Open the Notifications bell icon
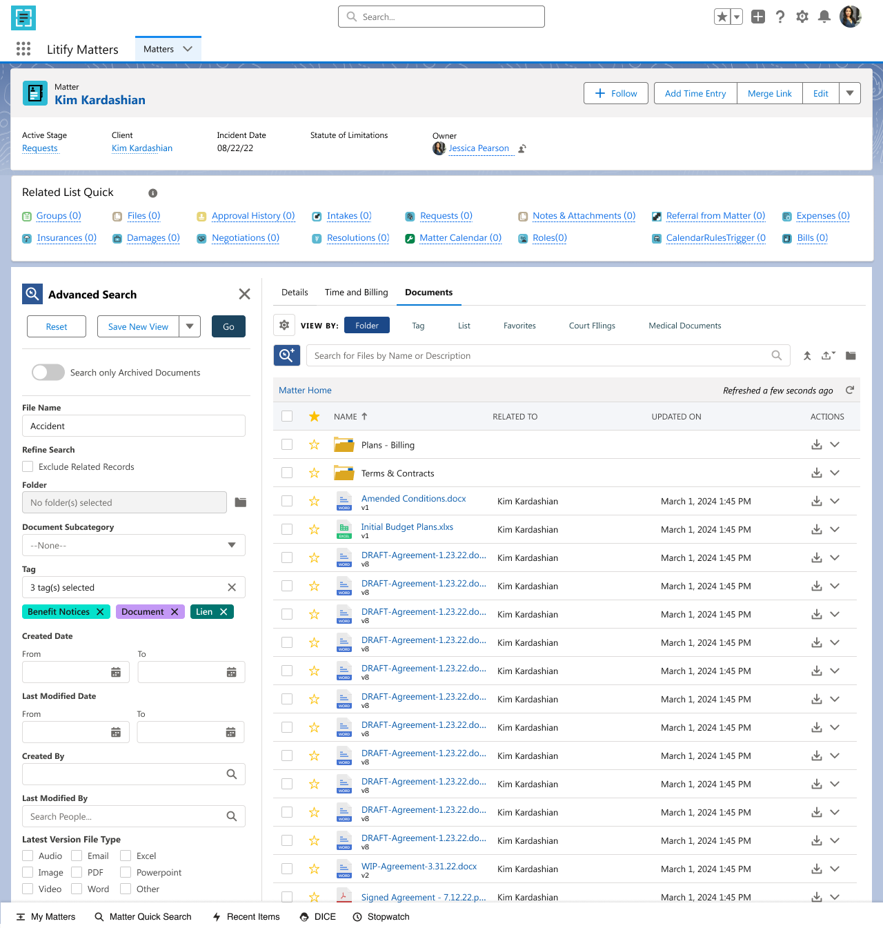 824,17
